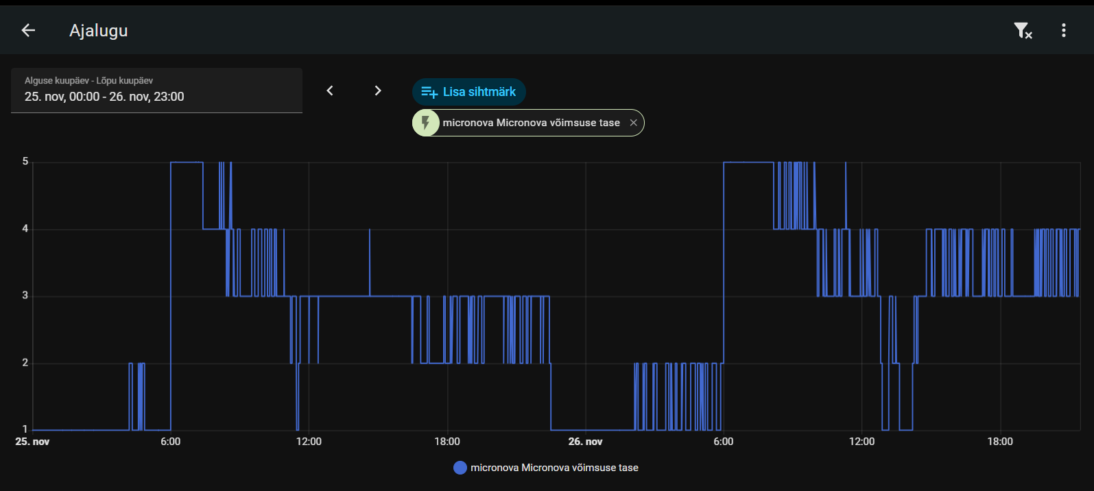Click the y-axis label 5
The width and height of the screenshot is (1094, 491).
(25, 162)
